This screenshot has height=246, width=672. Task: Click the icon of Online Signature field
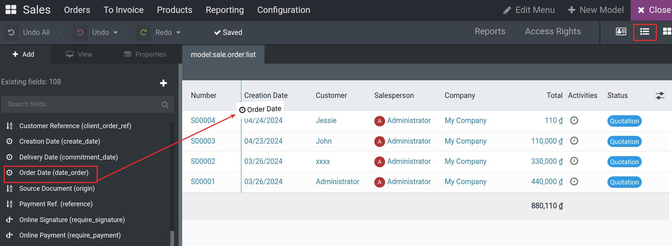point(10,220)
